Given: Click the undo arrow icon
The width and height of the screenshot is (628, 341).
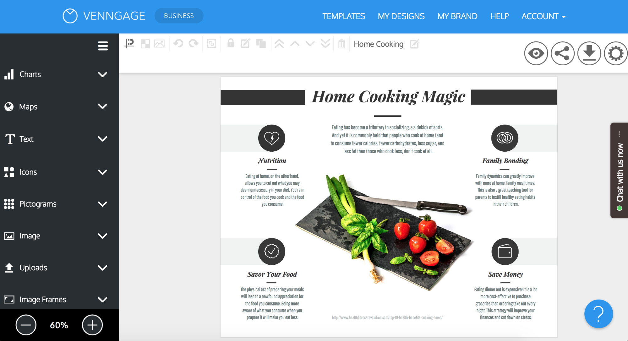Looking at the screenshot, I should pos(178,44).
